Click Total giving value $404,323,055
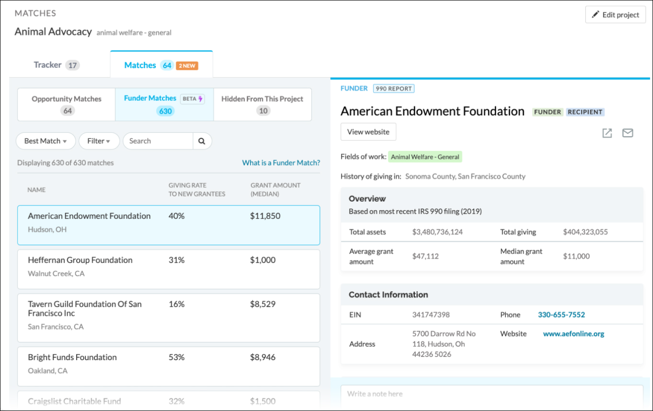 point(585,232)
